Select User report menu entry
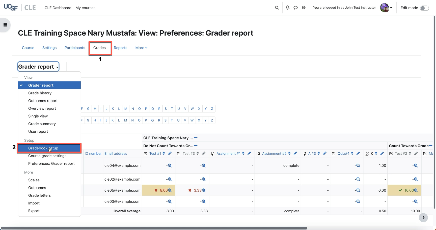Screen dimensions: 436x230 pyautogui.click(x=49, y=131)
